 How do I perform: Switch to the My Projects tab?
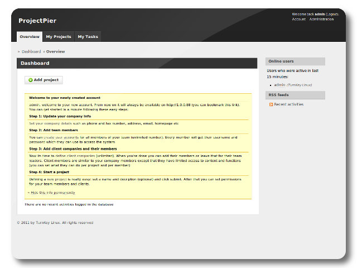(59, 37)
